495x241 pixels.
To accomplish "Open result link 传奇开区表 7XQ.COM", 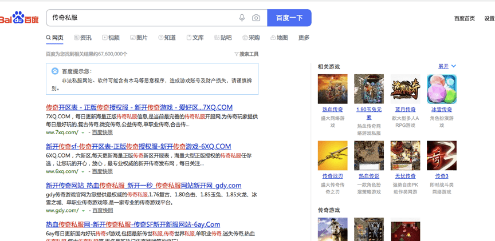I will [x=139, y=107].
